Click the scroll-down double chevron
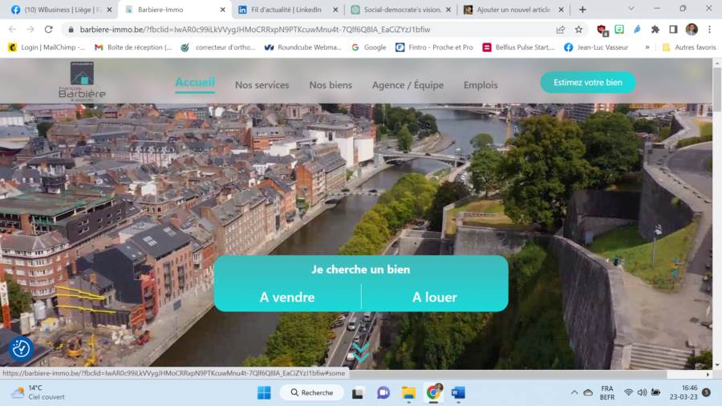This screenshot has width=722, height=406. pyautogui.click(x=361, y=351)
